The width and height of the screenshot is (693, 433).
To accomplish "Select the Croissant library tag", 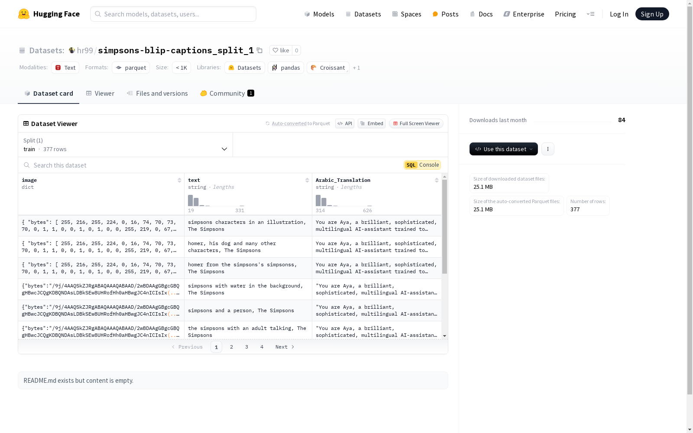I will coord(328,68).
